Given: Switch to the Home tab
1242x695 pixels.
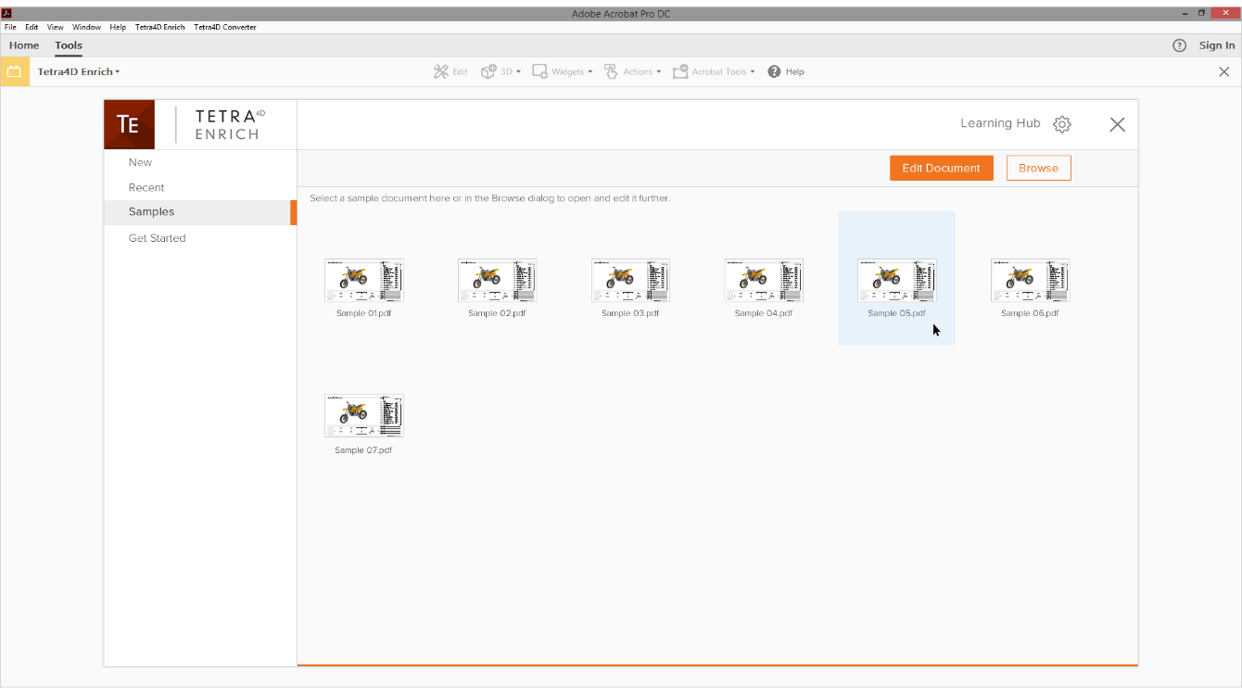Looking at the screenshot, I should click(24, 45).
